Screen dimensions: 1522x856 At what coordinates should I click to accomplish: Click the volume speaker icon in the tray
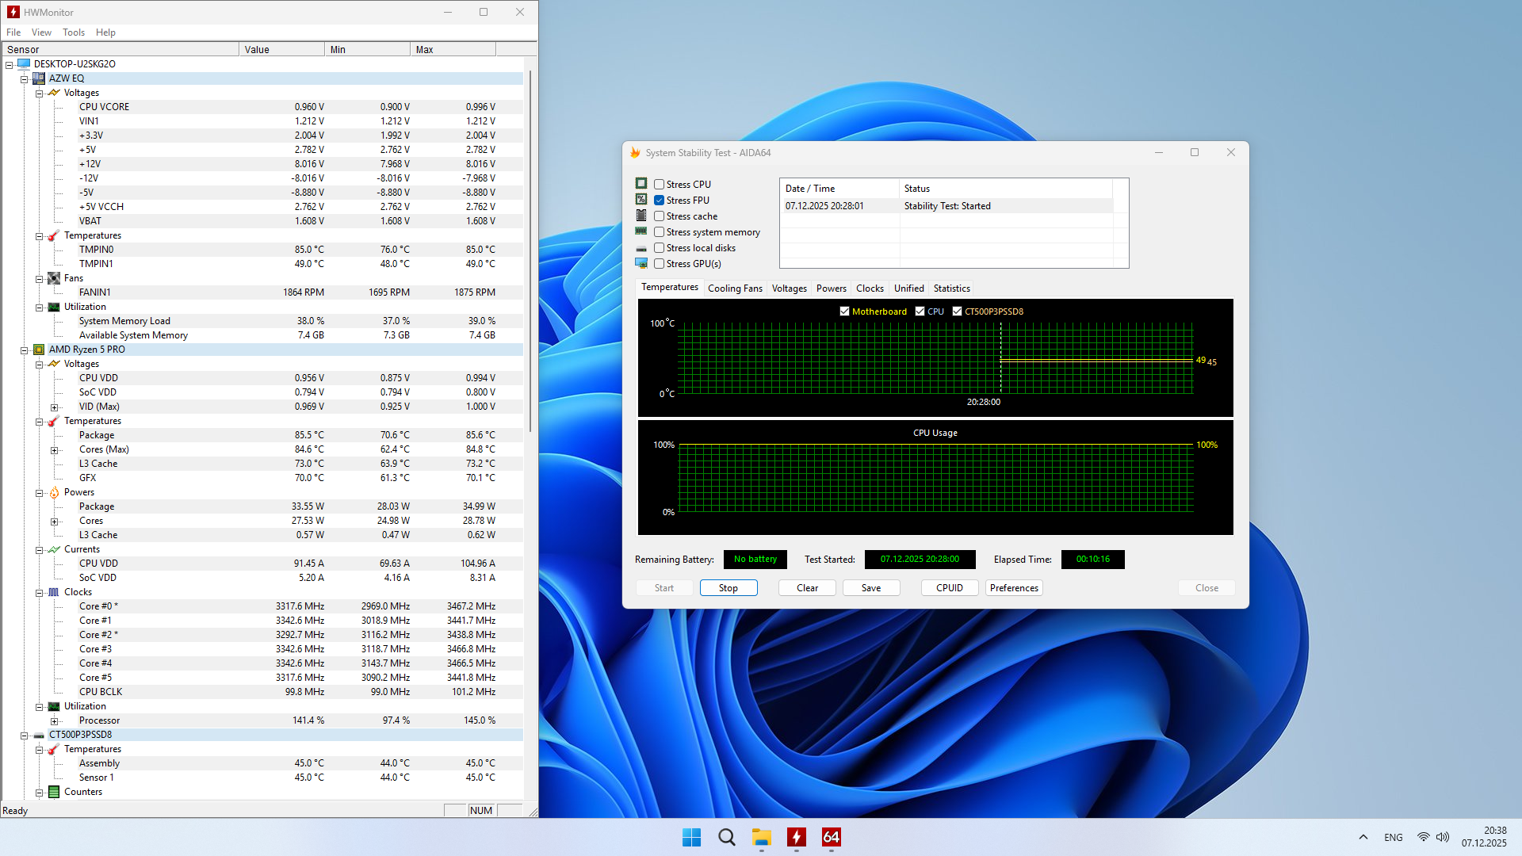(1443, 837)
